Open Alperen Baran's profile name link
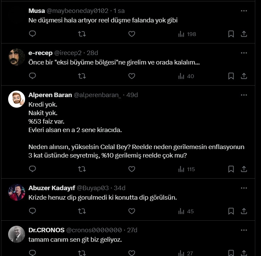 click(x=50, y=95)
